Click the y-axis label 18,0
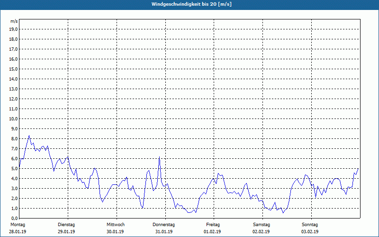 (13, 39)
